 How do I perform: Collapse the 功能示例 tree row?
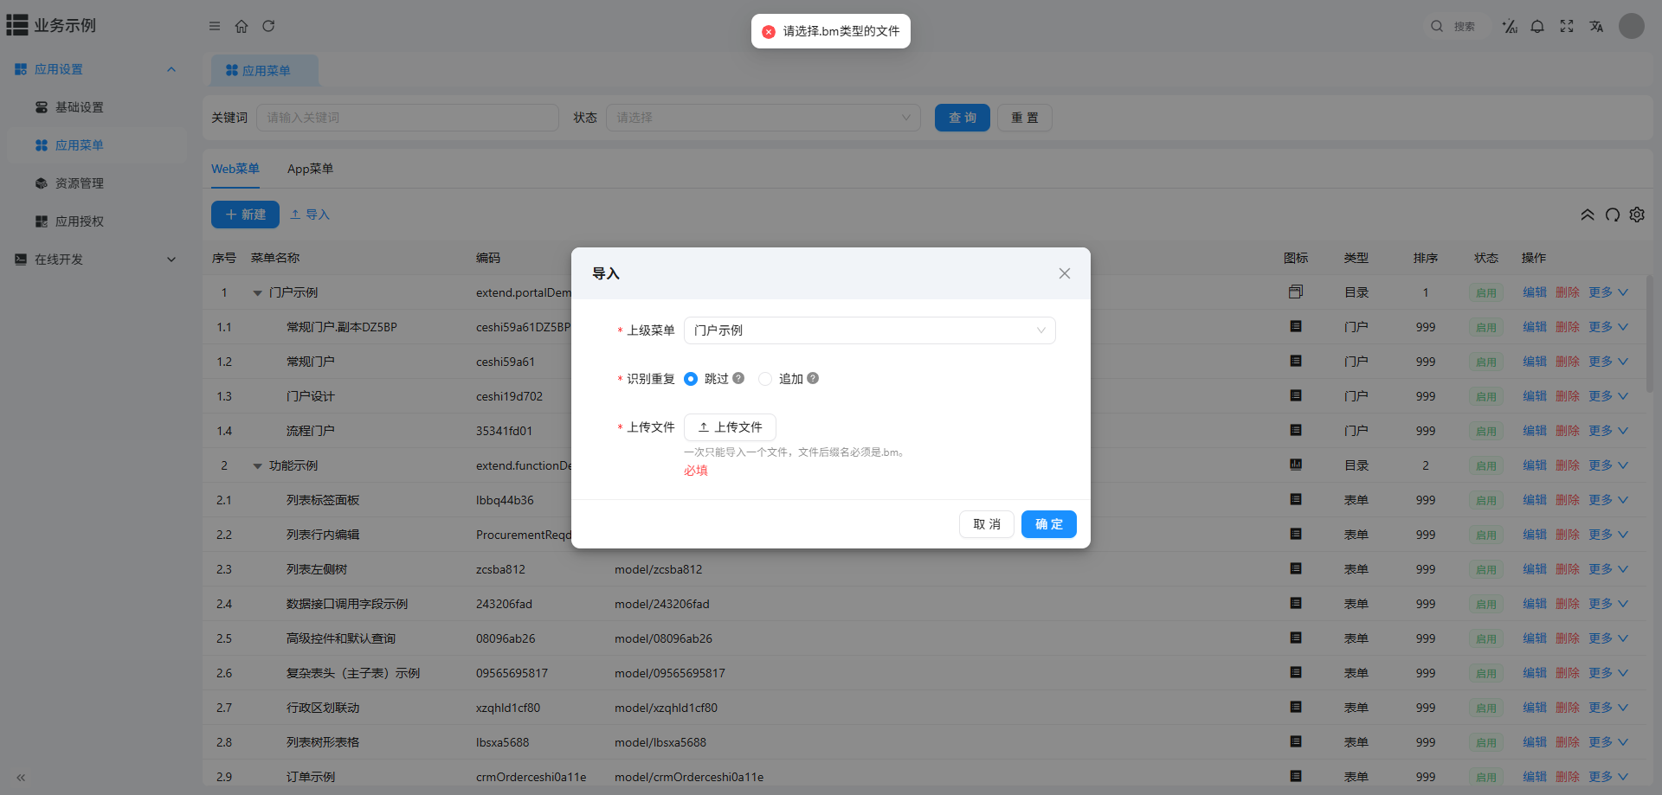coord(257,466)
